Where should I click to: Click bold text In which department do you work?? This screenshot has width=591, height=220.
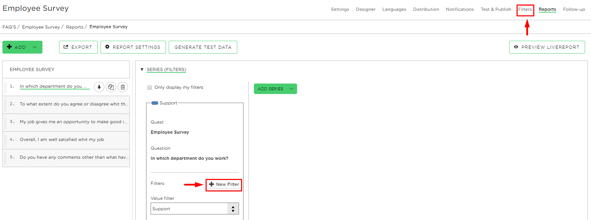190,158
